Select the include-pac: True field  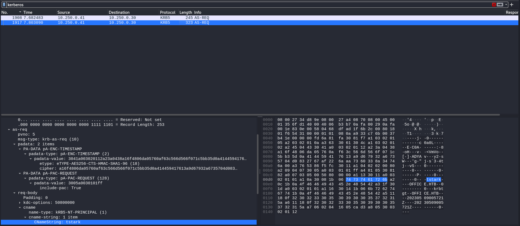(x=60, y=188)
